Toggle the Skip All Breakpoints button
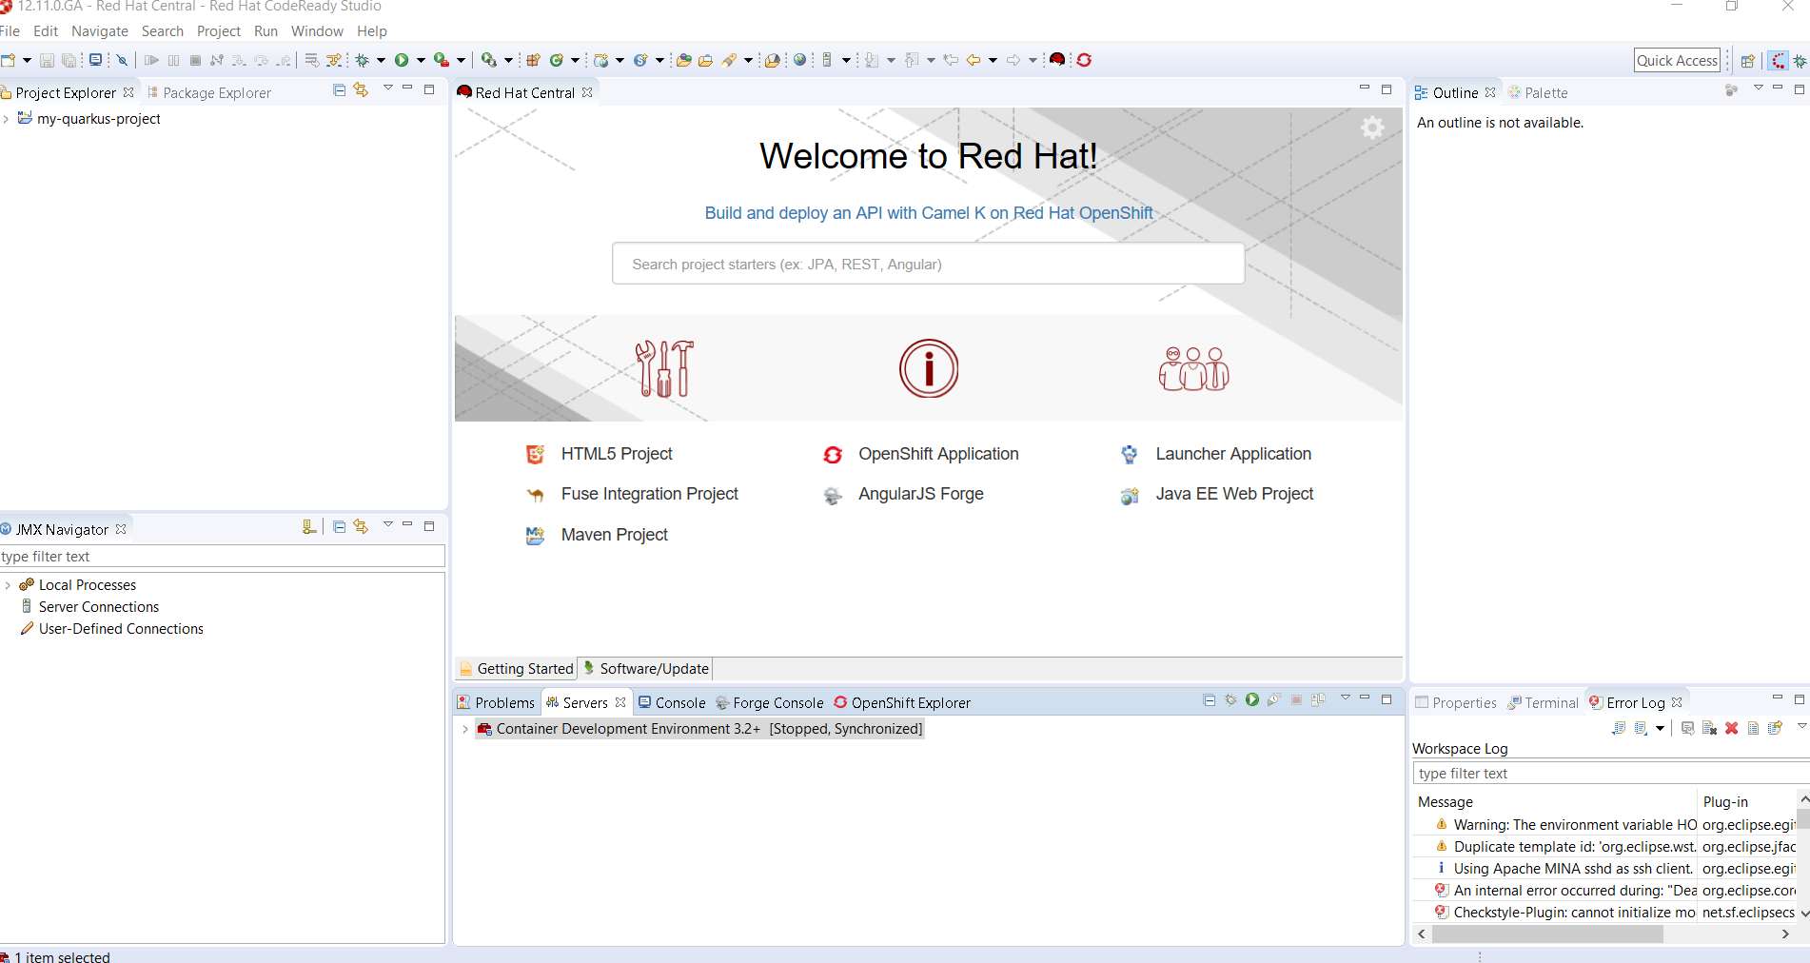 [x=122, y=60]
